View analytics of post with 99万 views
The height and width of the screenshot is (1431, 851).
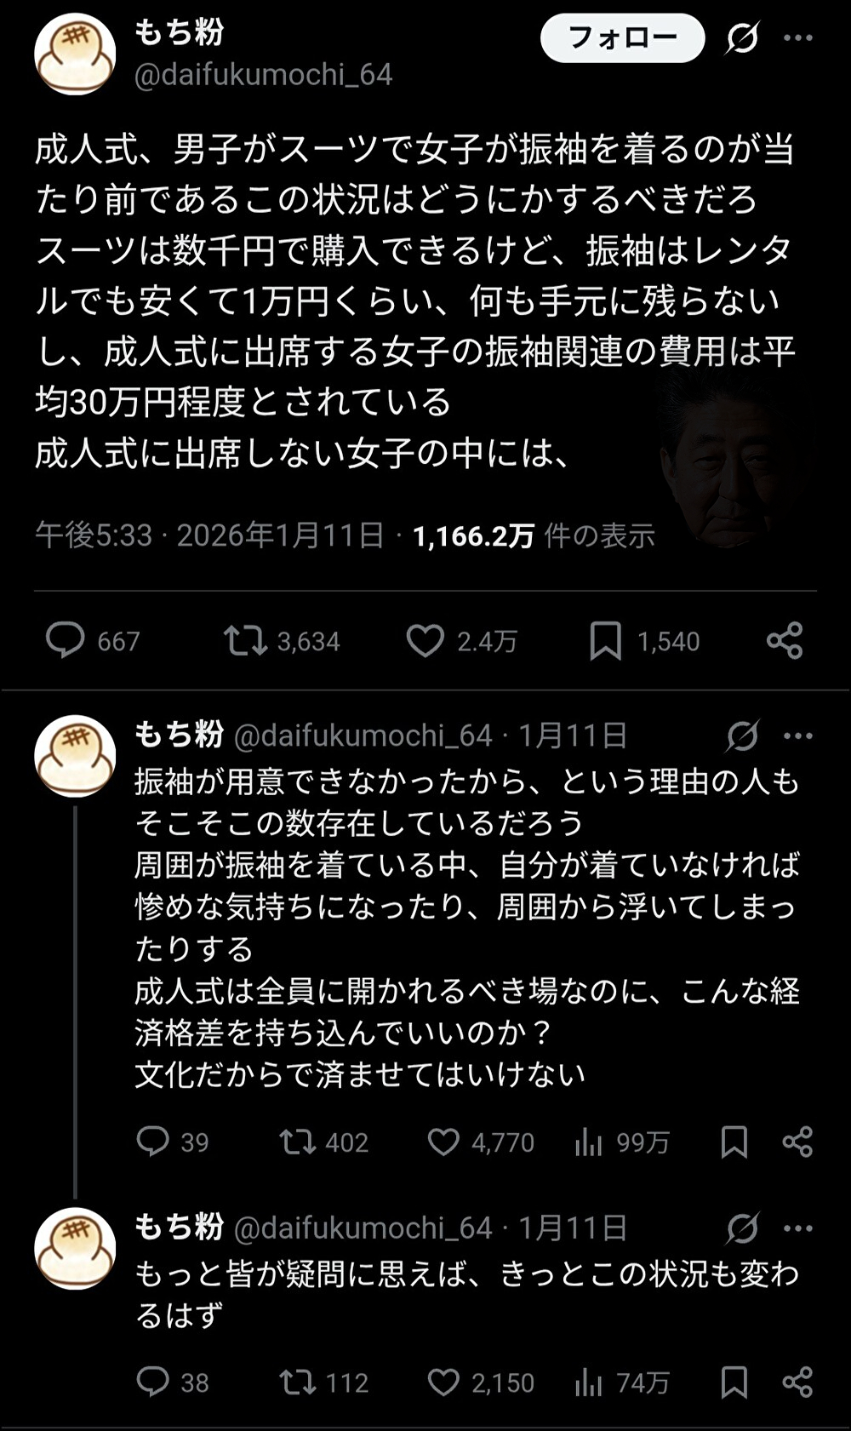(x=589, y=1142)
